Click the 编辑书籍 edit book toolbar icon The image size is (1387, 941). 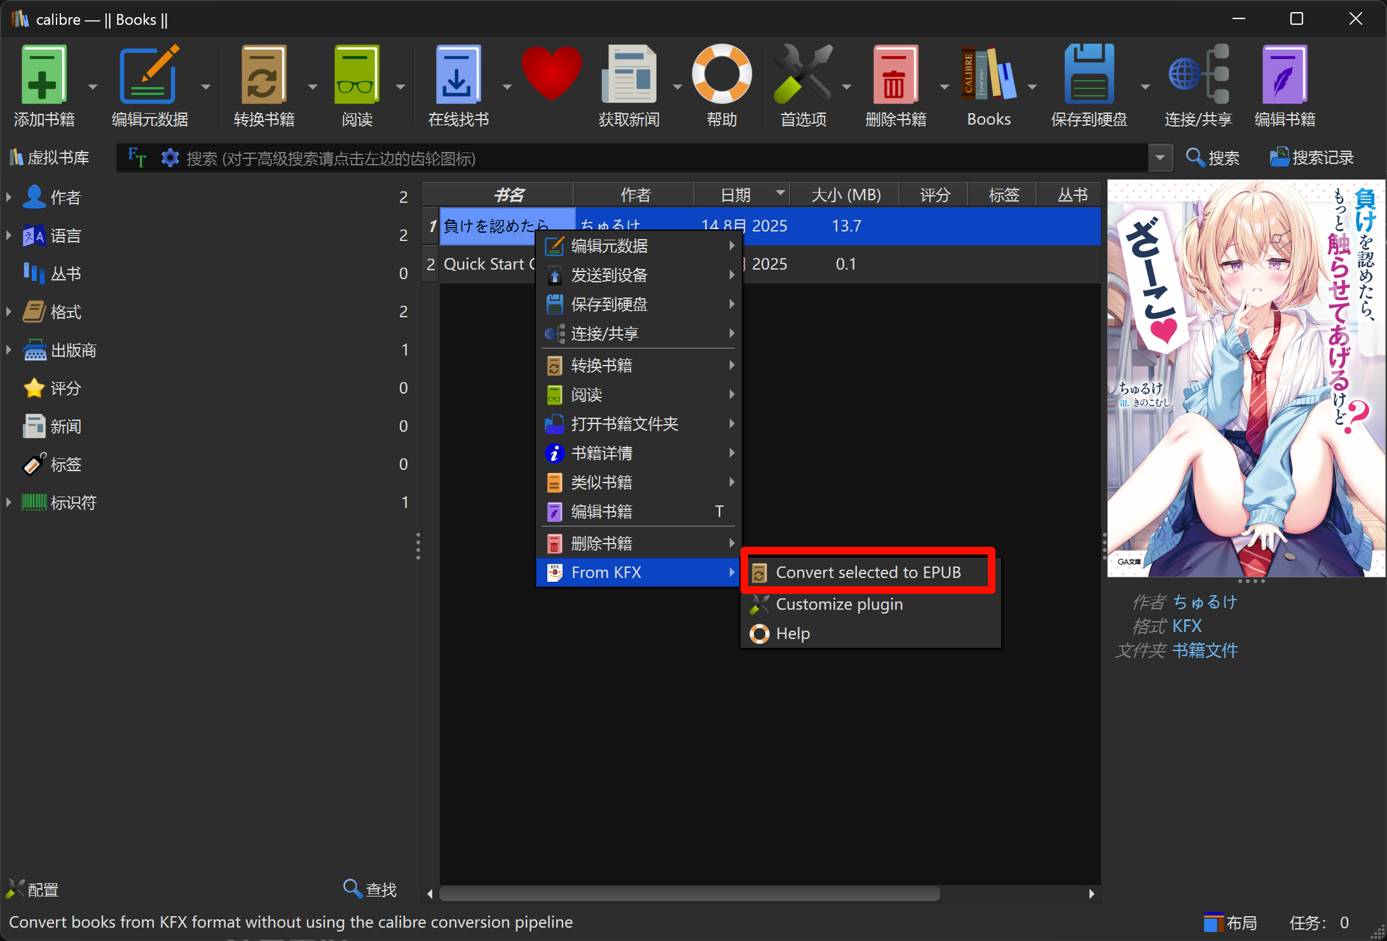(x=1285, y=75)
